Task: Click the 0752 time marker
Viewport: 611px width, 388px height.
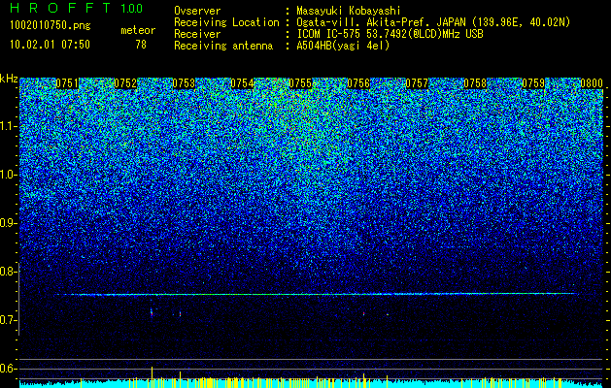Action: (125, 83)
